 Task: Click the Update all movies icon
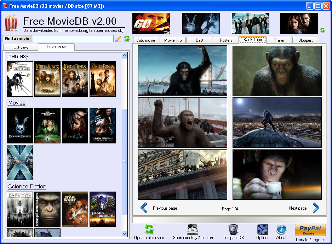click(149, 229)
